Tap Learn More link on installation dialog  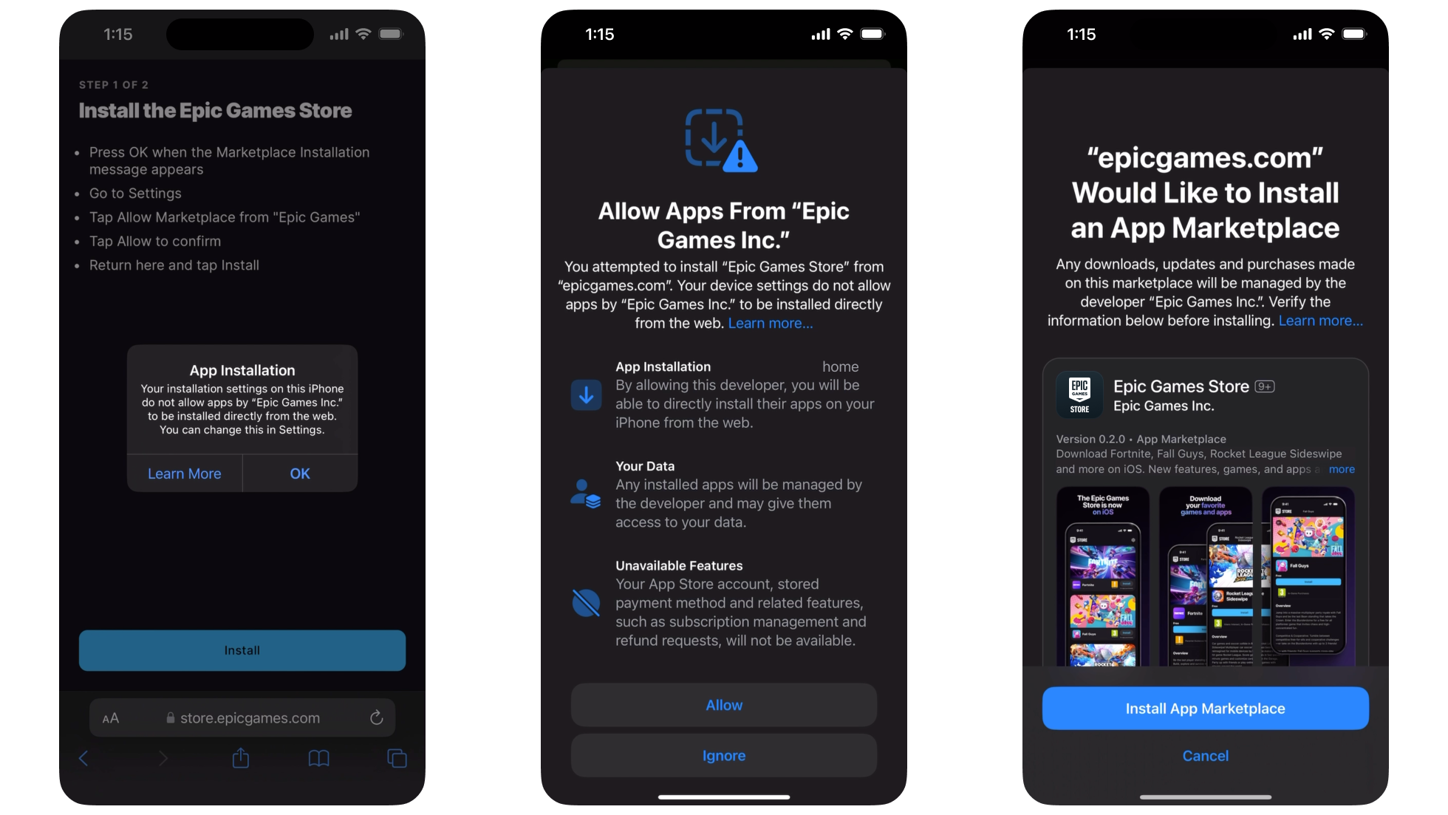[184, 473]
